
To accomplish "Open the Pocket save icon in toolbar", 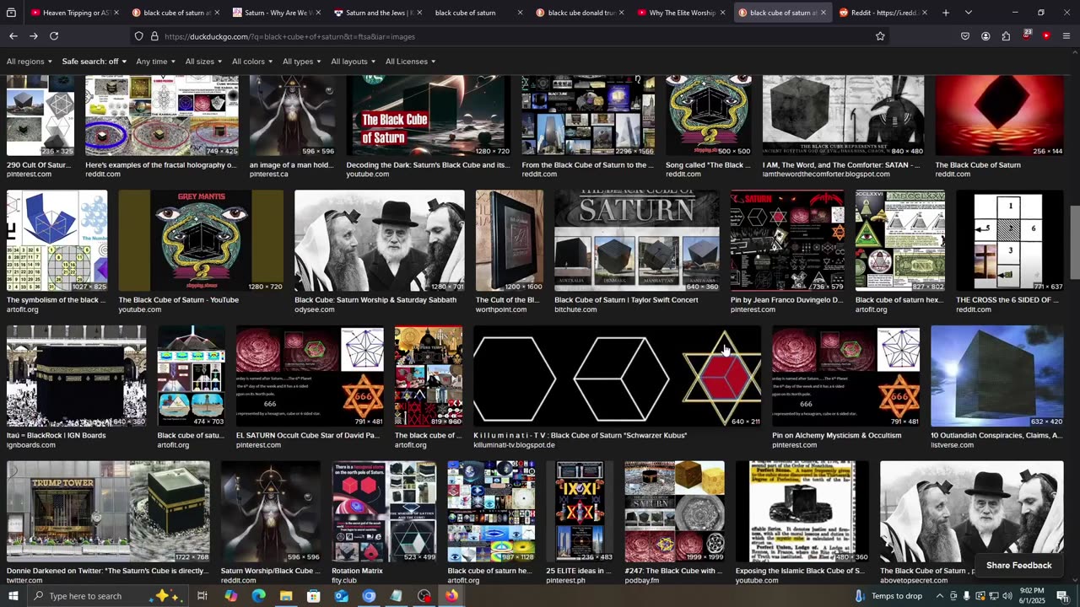I will (x=965, y=36).
